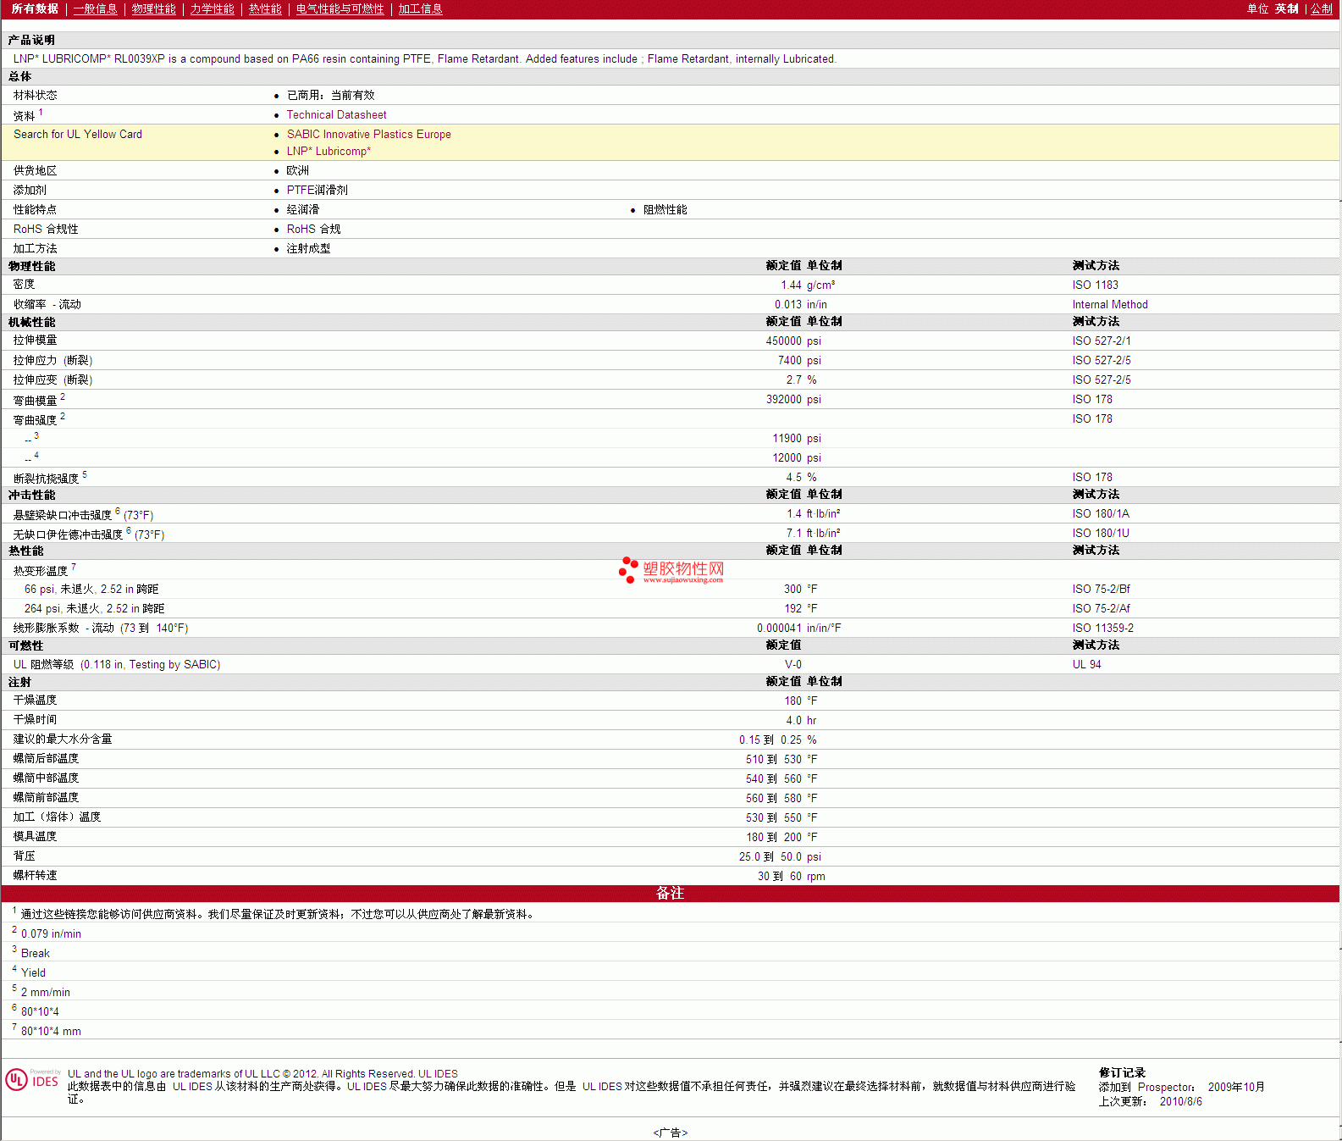Select the PTFE润滑剂 additive text
The width and height of the screenshot is (1342, 1141).
317,190
